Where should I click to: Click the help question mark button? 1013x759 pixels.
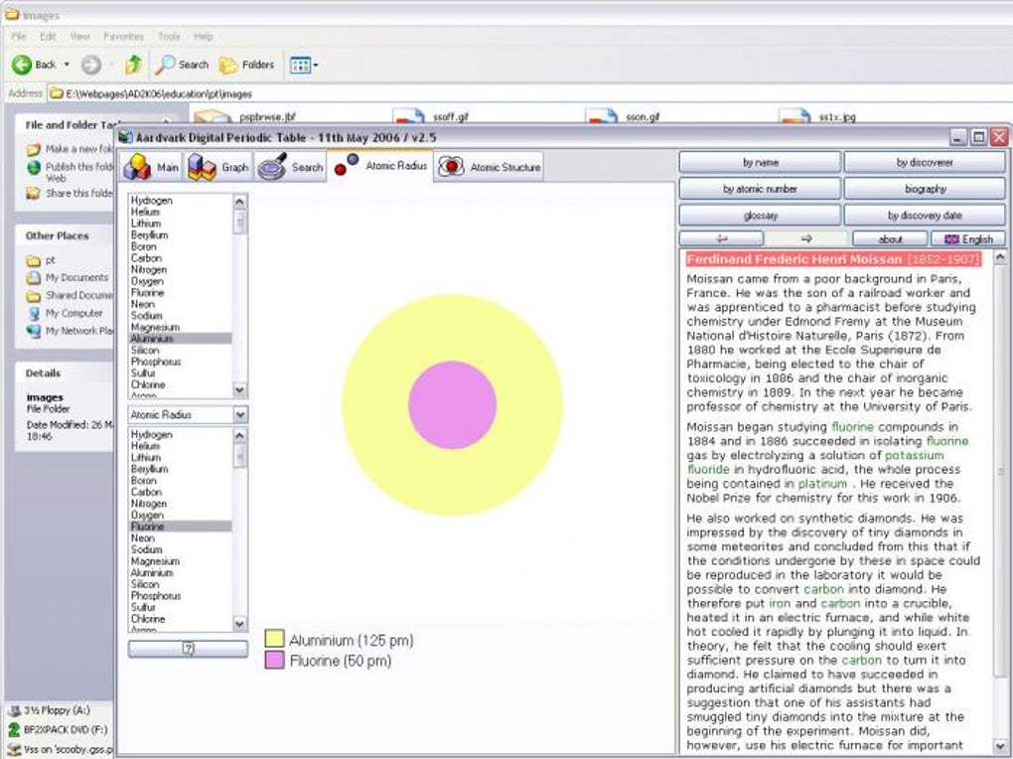(x=187, y=649)
